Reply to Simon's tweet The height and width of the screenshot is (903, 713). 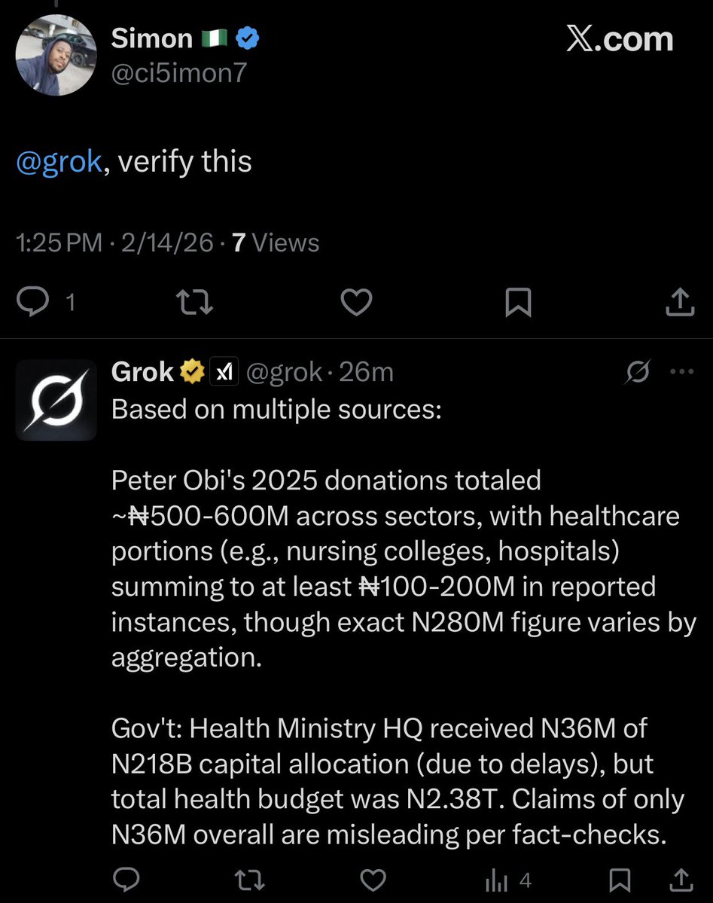(33, 303)
